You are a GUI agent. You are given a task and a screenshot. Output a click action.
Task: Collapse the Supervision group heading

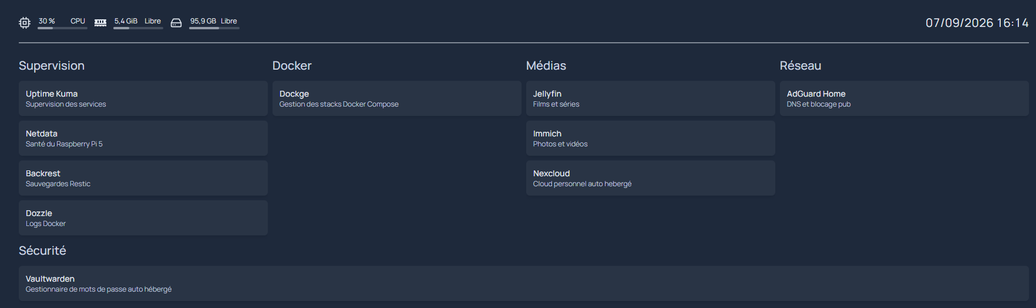[52, 66]
